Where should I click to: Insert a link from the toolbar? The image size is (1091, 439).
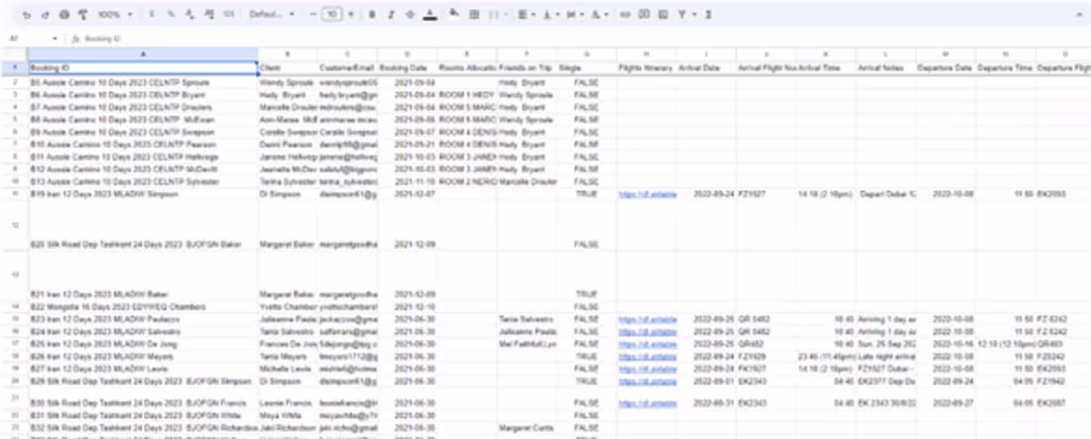[625, 15]
